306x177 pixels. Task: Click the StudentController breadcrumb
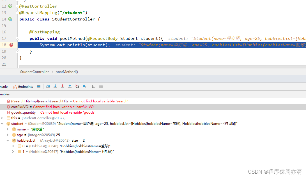coord(34,72)
